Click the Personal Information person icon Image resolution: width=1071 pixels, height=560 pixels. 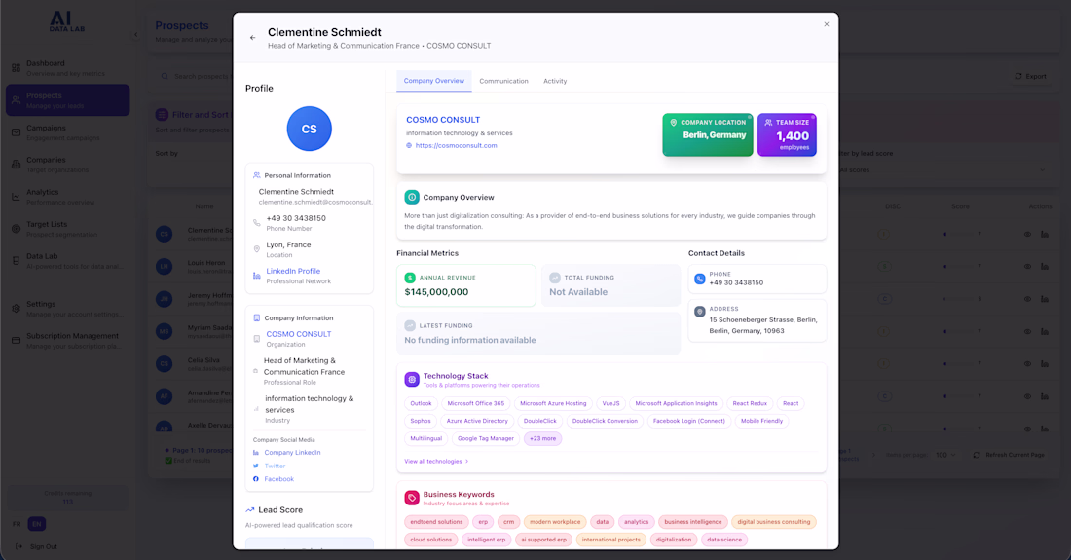tap(257, 175)
